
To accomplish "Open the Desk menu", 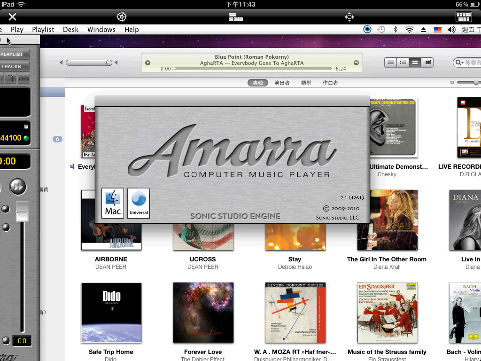I will tap(70, 30).
